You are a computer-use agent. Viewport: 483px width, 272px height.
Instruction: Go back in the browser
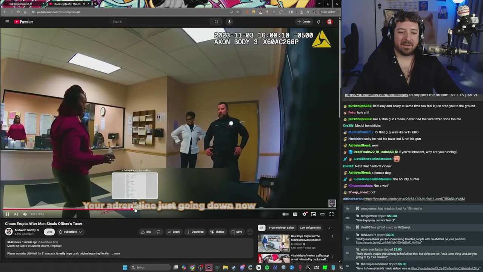(5, 12)
